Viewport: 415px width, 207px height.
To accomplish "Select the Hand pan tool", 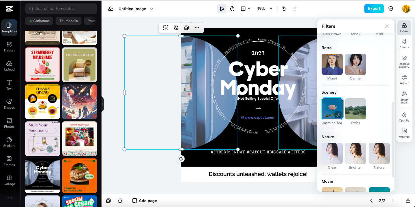I will coord(232,9).
